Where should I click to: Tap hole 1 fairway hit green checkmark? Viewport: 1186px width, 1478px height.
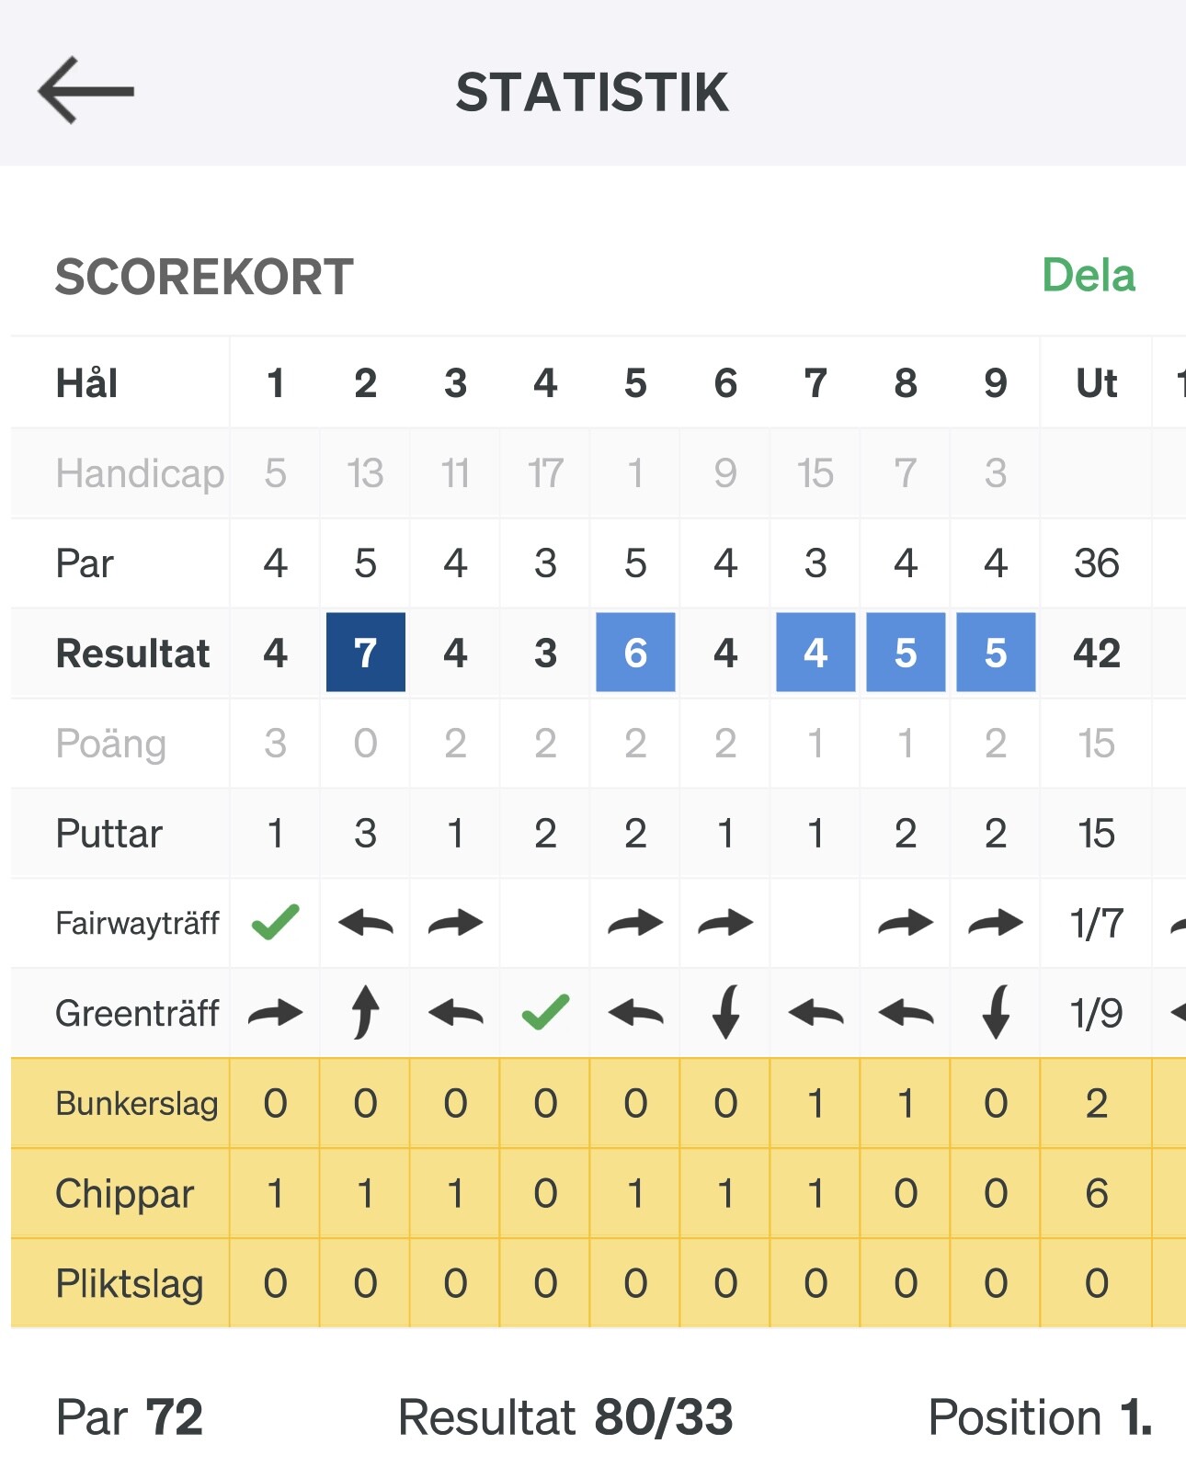coord(275,922)
